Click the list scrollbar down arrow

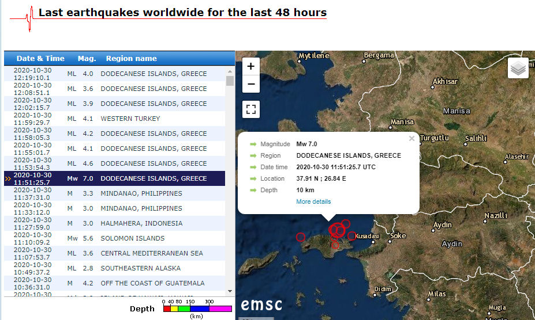[x=230, y=291]
